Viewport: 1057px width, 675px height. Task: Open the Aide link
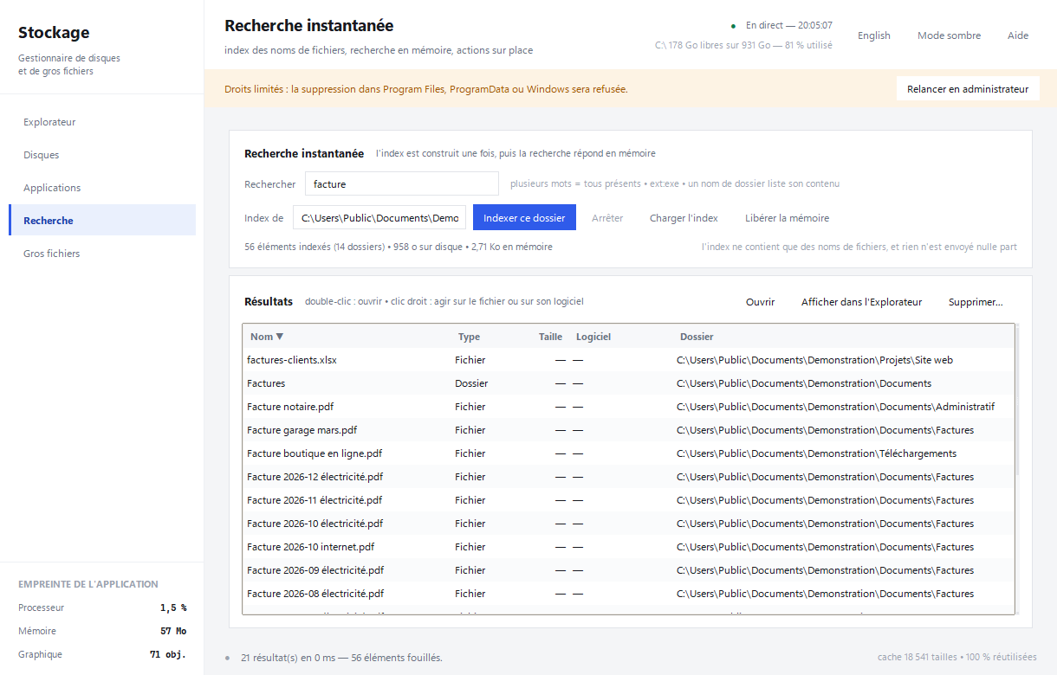[x=1018, y=35]
